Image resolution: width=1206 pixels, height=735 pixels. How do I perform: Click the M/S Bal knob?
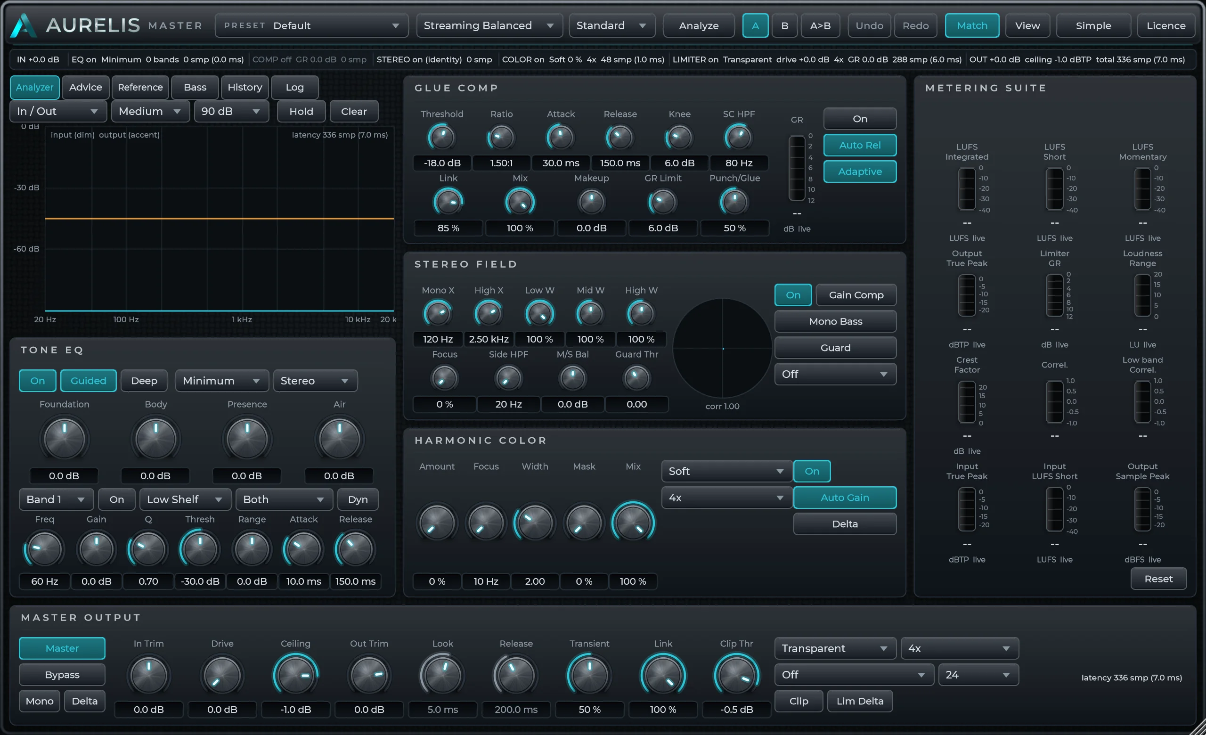tap(572, 378)
